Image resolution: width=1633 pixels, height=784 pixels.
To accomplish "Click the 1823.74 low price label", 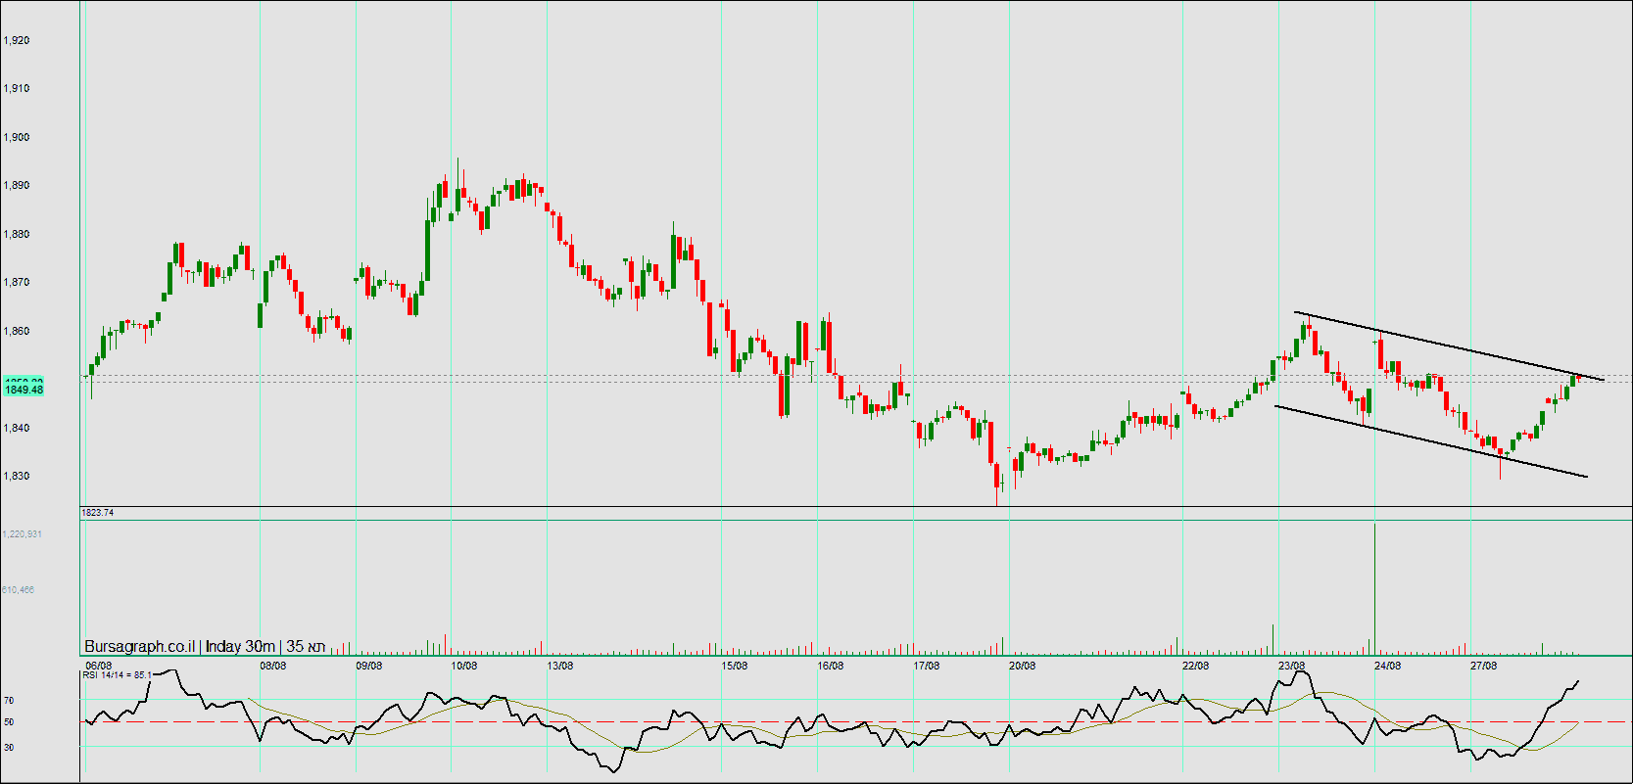I will 98,513.
